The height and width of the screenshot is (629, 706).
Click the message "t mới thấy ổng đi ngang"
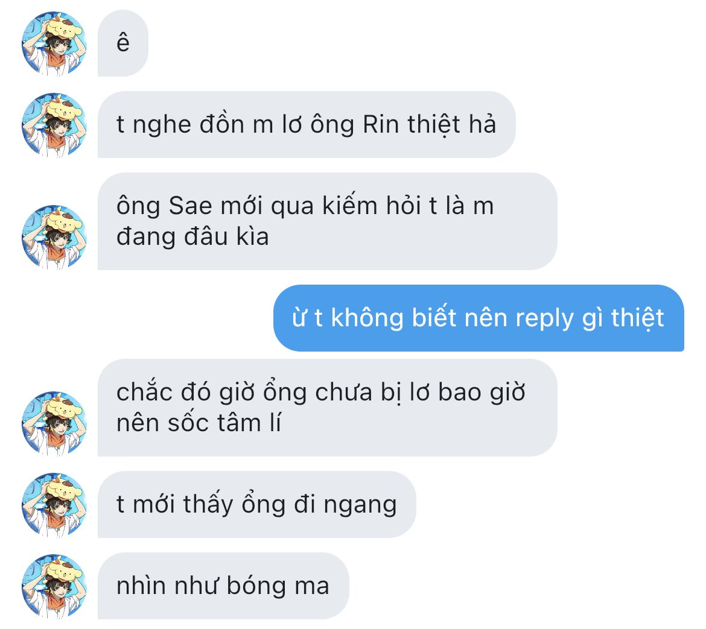[x=256, y=504]
